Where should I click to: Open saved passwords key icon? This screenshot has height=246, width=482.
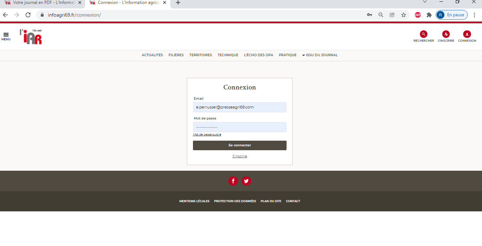(x=369, y=15)
